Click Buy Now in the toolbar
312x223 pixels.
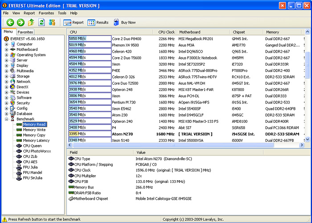point(124,22)
